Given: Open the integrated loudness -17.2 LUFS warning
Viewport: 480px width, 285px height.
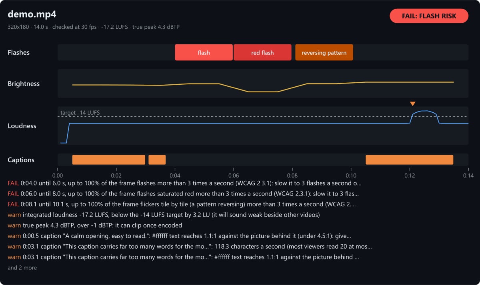Looking at the screenshot, I should pos(164,215).
